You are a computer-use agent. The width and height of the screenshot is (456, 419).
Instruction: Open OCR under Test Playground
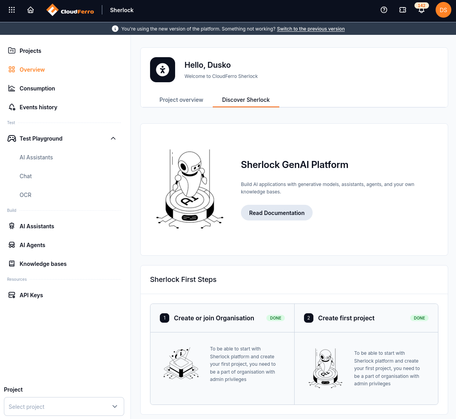(x=25, y=195)
